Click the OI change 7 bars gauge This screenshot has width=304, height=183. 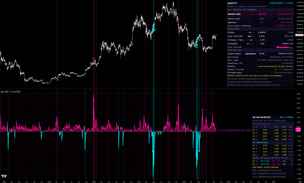point(250,40)
